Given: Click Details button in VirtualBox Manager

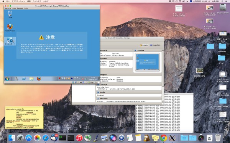Looking at the screenshot, I should tap(144, 45).
